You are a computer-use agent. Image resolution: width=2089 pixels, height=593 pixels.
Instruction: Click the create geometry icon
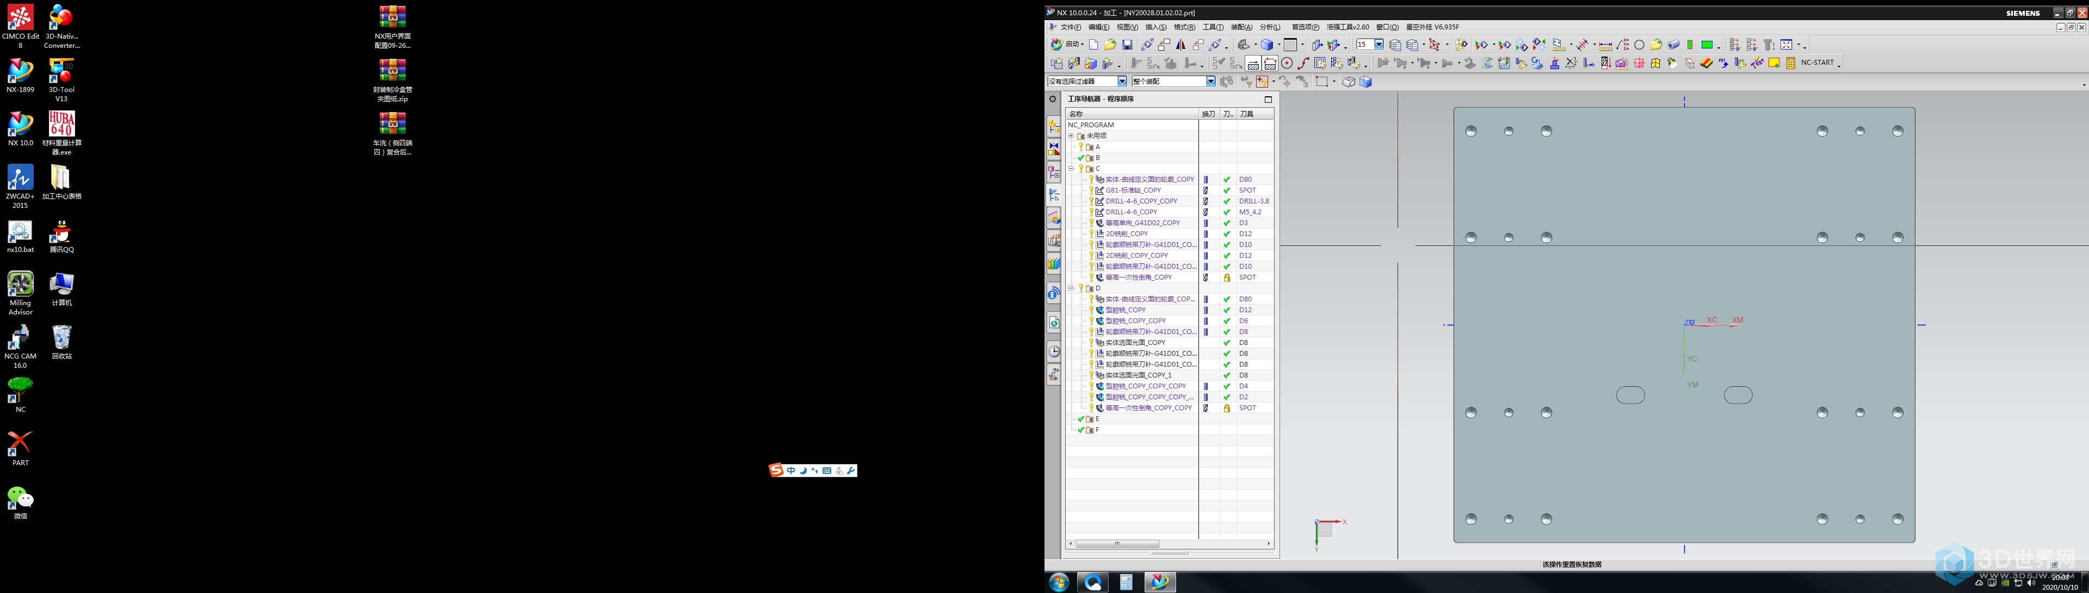[x=1091, y=63]
